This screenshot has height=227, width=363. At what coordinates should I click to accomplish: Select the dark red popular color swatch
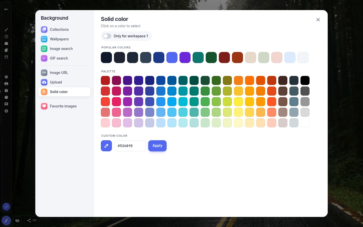pos(224,58)
